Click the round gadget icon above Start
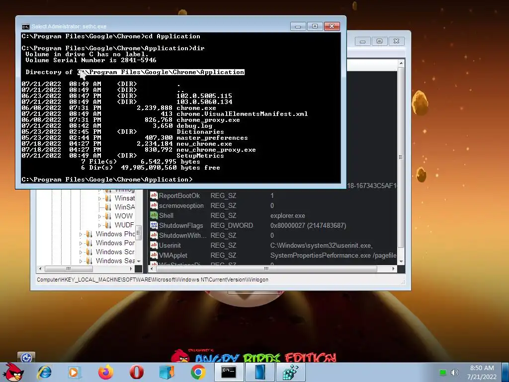The width and height of the screenshot is (509, 382). click(26, 357)
